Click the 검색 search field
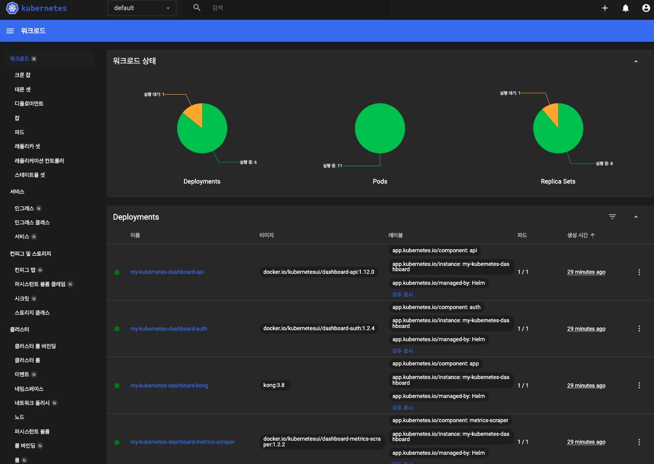Screen dimensions: 654x464 (299, 7)
